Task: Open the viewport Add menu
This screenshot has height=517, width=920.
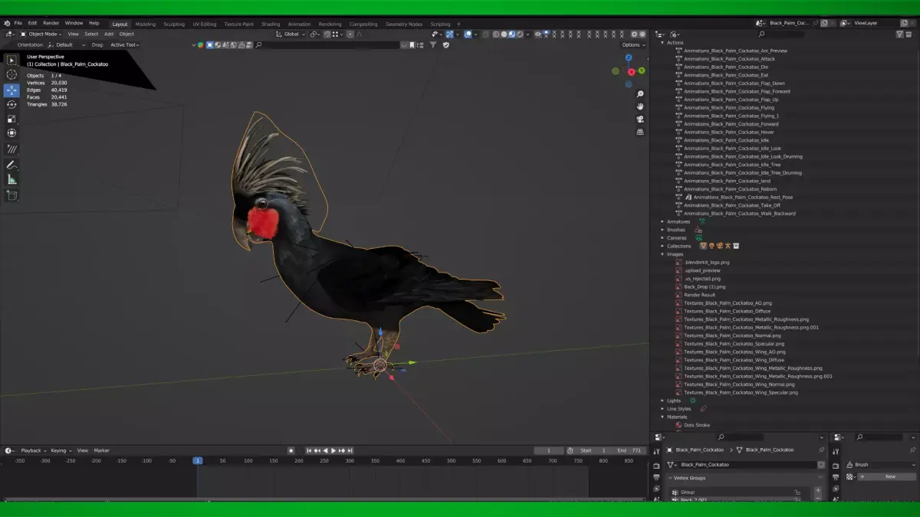Action: point(109,34)
